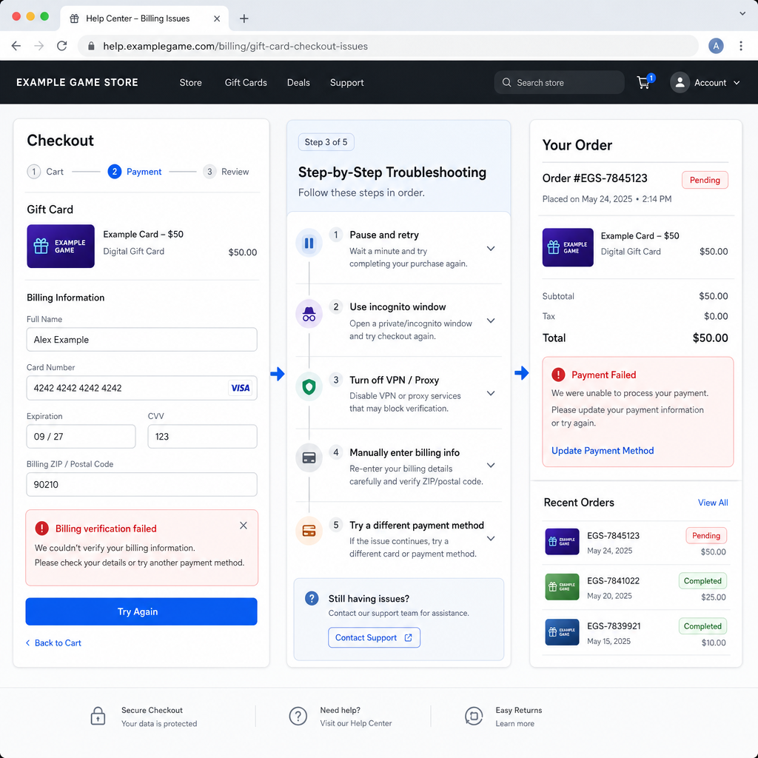Open the Store menu item

click(191, 83)
